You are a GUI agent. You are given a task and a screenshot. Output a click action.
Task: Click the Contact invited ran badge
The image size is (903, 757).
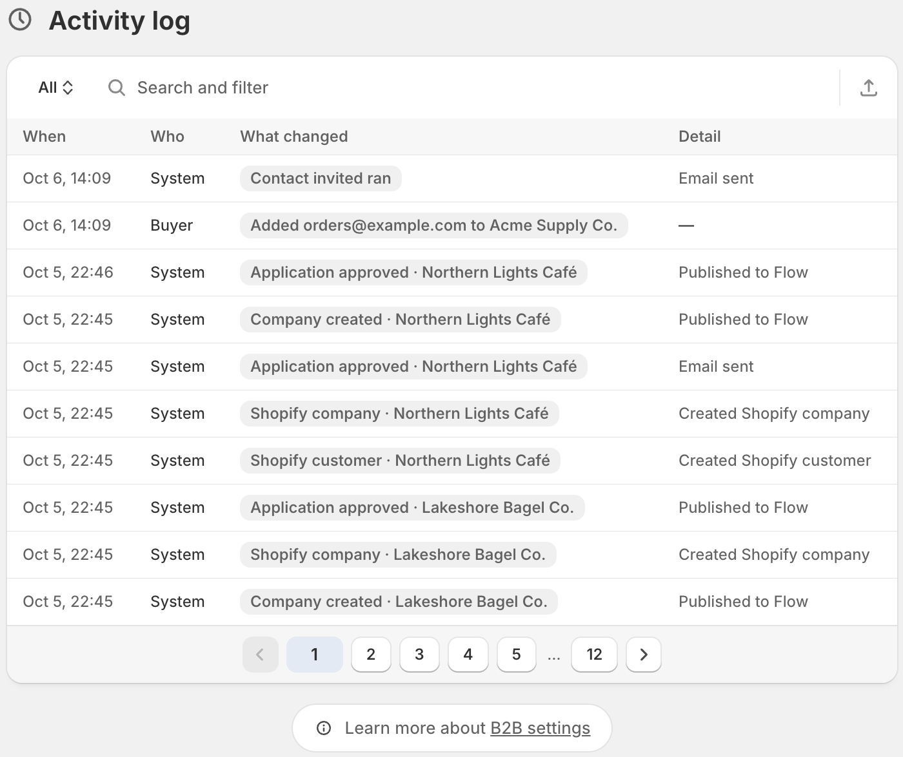pyautogui.click(x=321, y=178)
